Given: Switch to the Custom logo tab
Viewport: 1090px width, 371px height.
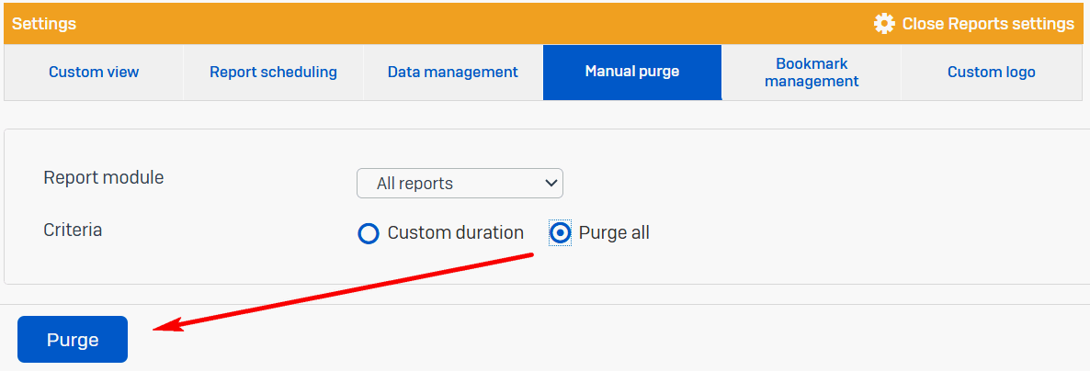Looking at the screenshot, I should pyautogui.click(x=991, y=72).
